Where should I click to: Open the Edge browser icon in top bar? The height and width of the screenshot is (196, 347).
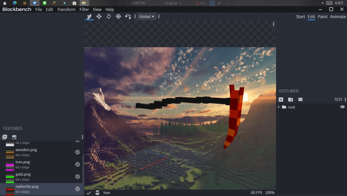pos(14,3)
